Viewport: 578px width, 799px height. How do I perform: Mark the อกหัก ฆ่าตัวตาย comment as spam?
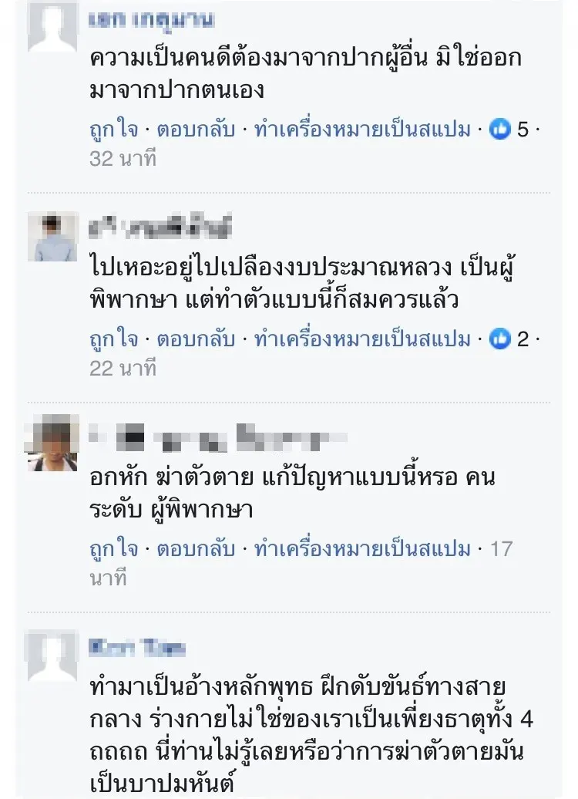tap(362, 549)
